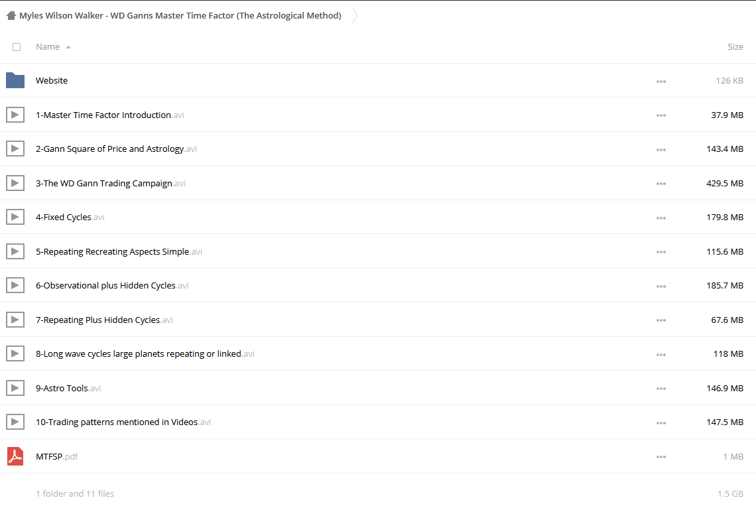Click the 126 KB size of Website
Screen dimensions: 756x506
729,80
